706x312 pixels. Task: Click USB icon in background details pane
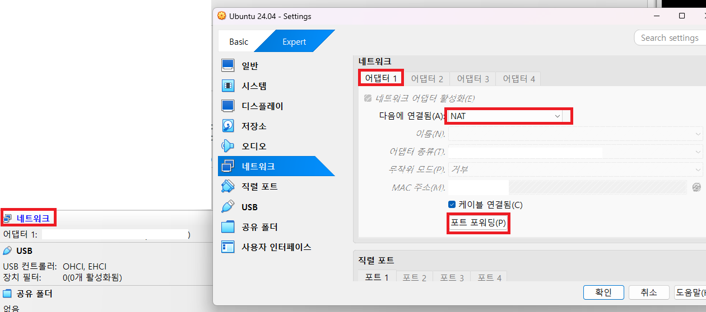(7, 251)
